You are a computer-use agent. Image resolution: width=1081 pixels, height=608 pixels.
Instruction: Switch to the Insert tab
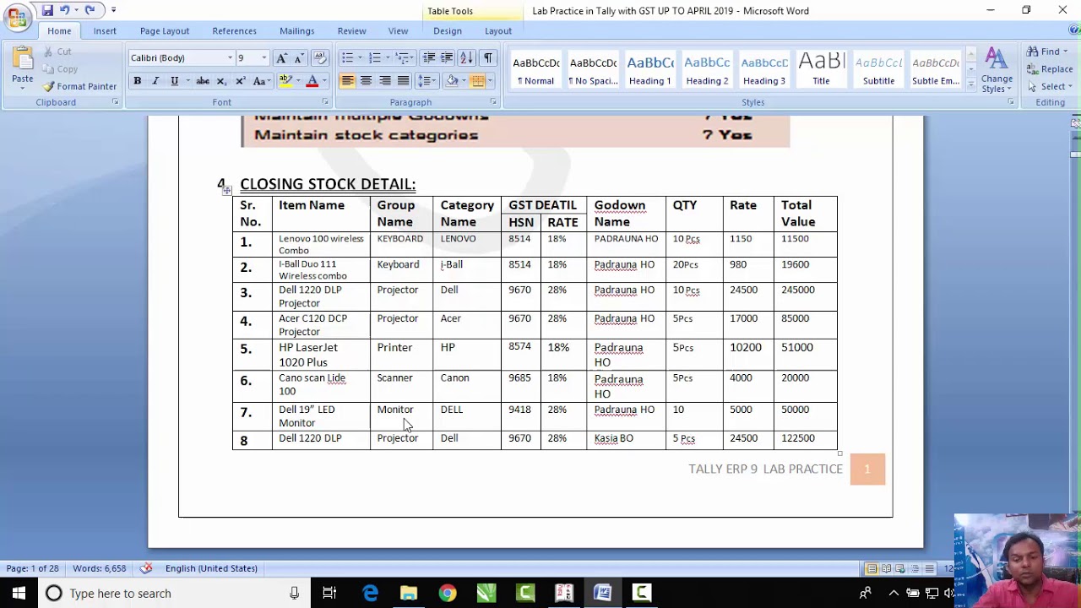105,31
